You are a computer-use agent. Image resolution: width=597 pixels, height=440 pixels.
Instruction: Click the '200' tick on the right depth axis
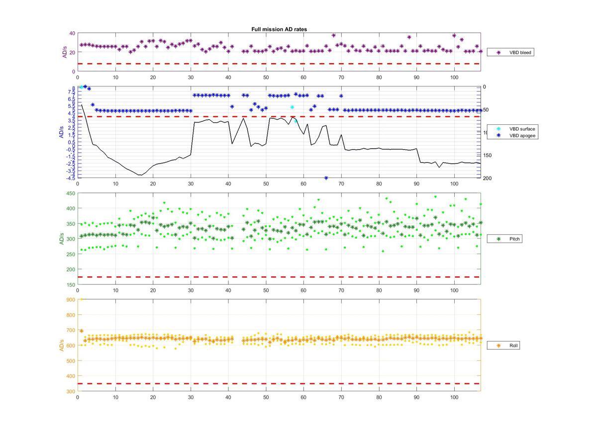tap(487, 178)
